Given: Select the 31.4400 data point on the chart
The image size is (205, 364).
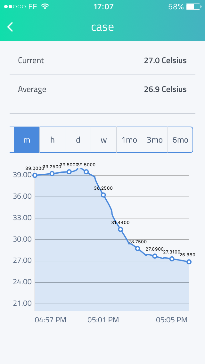Looking at the screenshot, I should (x=121, y=229).
